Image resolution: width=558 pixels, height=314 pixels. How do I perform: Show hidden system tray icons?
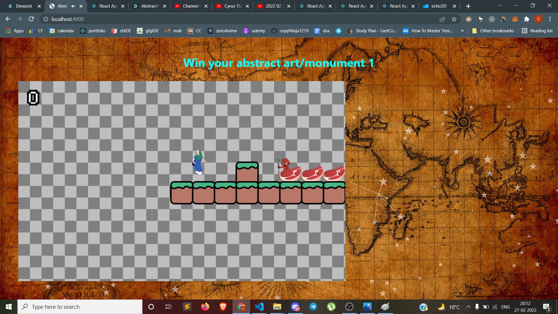coord(468,307)
